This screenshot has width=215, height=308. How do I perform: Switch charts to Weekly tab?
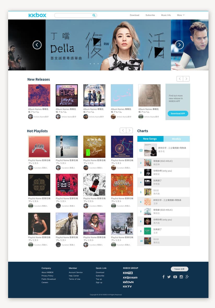pos(177,139)
